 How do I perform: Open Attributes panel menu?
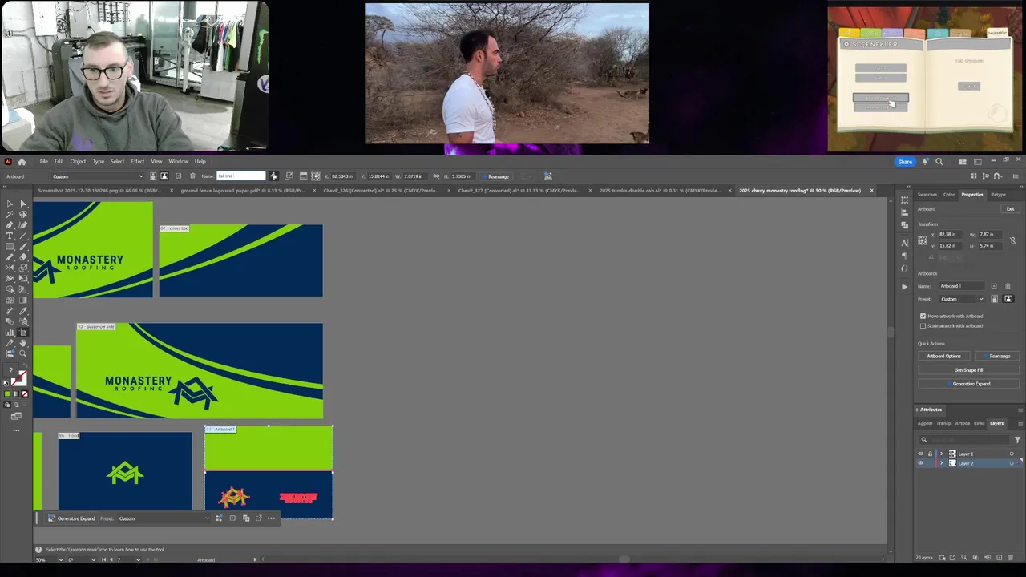(1020, 410)
